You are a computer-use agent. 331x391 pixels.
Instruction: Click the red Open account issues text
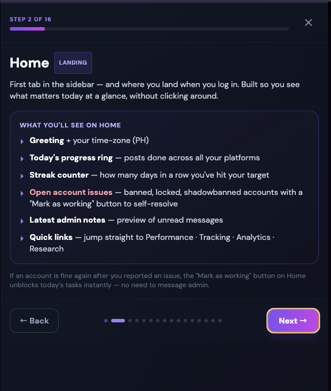pyautogui.click(x=71, y=192)
